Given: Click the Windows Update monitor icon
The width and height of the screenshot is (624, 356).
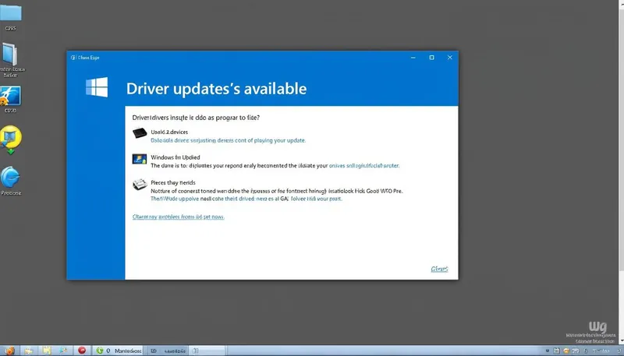Looking at the screenshot, I should point(140,159).
